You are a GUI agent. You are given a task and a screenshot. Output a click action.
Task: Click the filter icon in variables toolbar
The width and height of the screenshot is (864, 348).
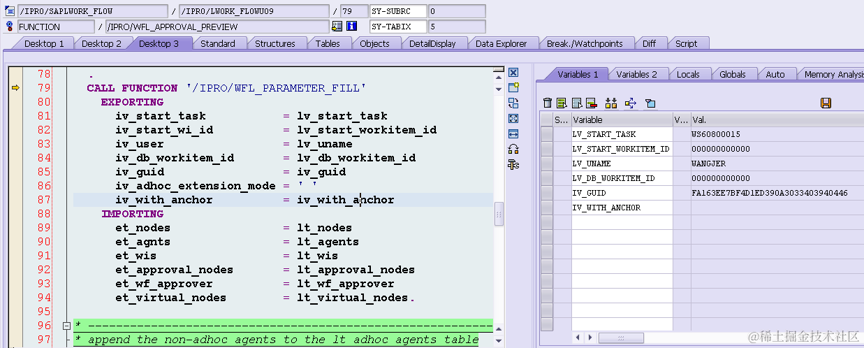coord(650,103)
